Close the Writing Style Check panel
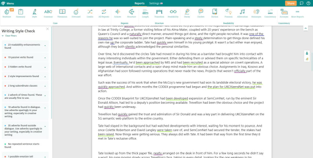 pos(47,29)
